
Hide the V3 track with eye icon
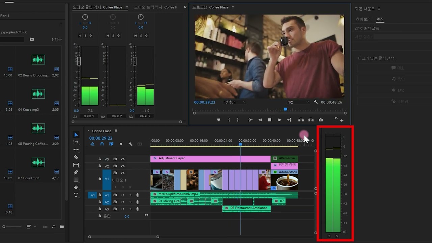[x=123, y=159]
